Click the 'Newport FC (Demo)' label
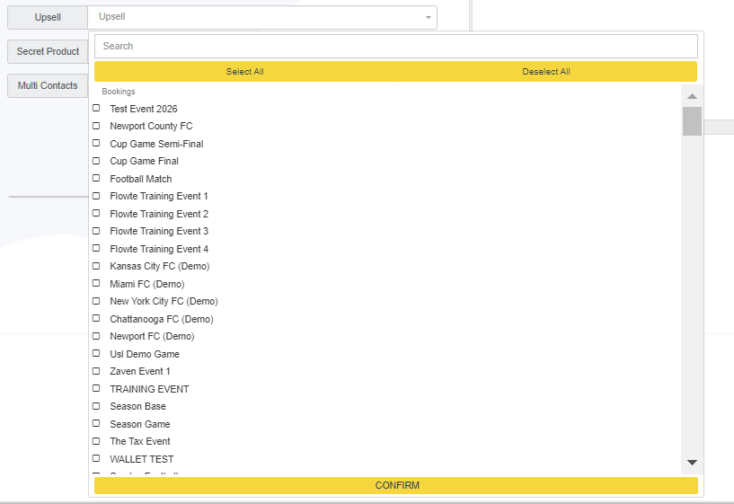Viewport: 734px width, 504px height. pyautogui.click(x=152, y=337)
